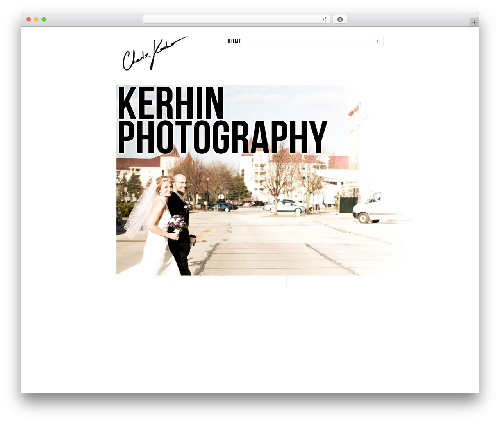Viewport: 500px width, 423px height.
Task: Close the browser window
Action: 29,20
